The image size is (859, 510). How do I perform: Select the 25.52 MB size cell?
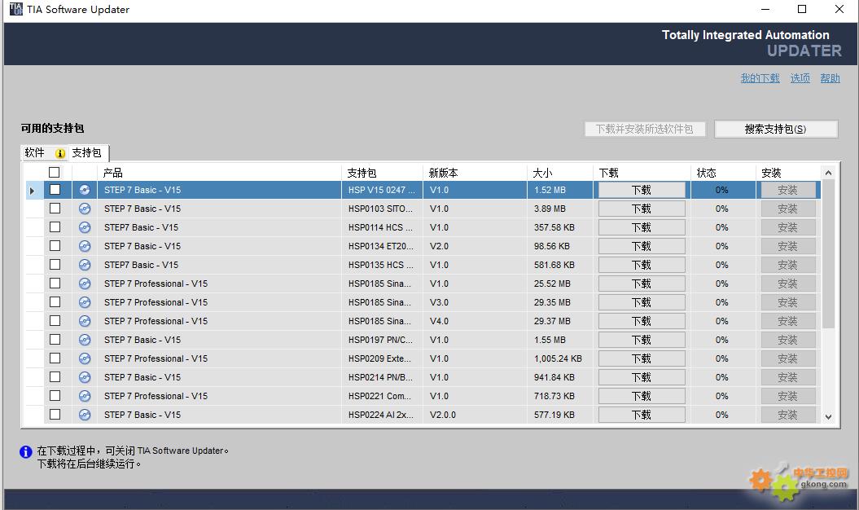(x=560, y=284)
